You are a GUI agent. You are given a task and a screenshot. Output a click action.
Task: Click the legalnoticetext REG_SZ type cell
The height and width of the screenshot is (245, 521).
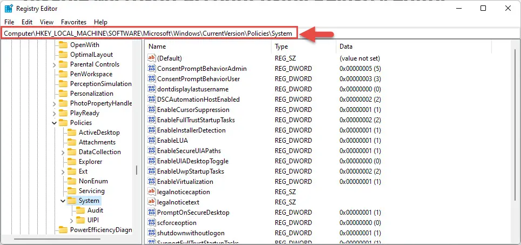tap(285, 202)
